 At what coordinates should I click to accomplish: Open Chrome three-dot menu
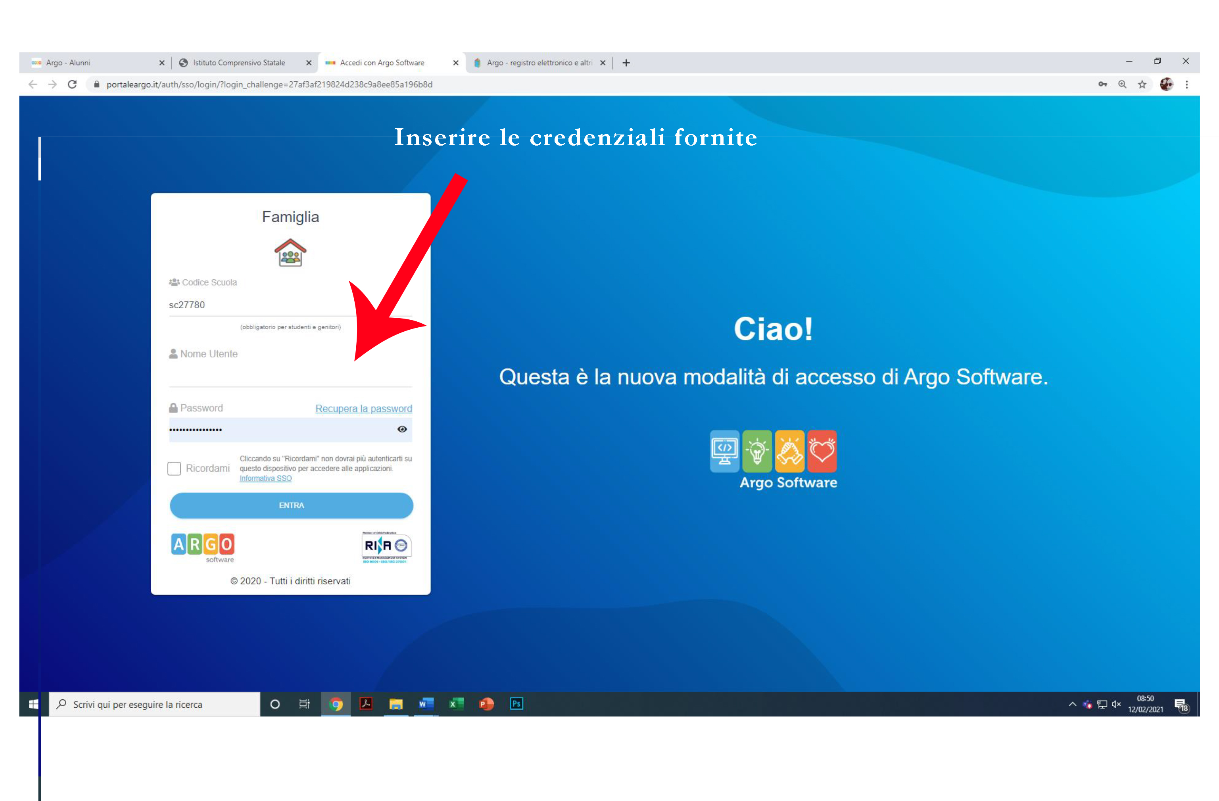click(1187, 85)
